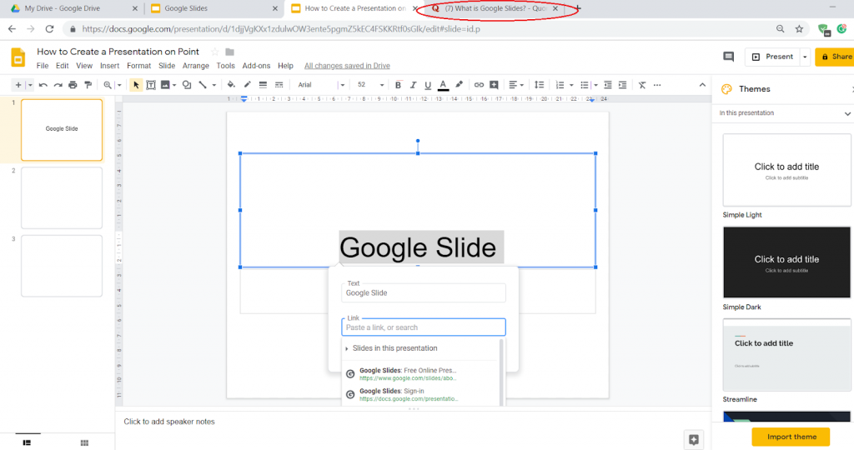Click the Insert link icon
This screenshot has height=450, width=854.
click(479, 85)
